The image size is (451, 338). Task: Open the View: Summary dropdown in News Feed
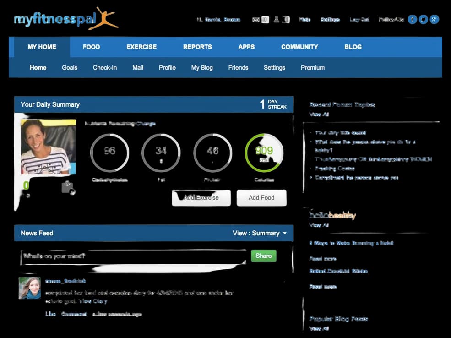coord(260,233)
